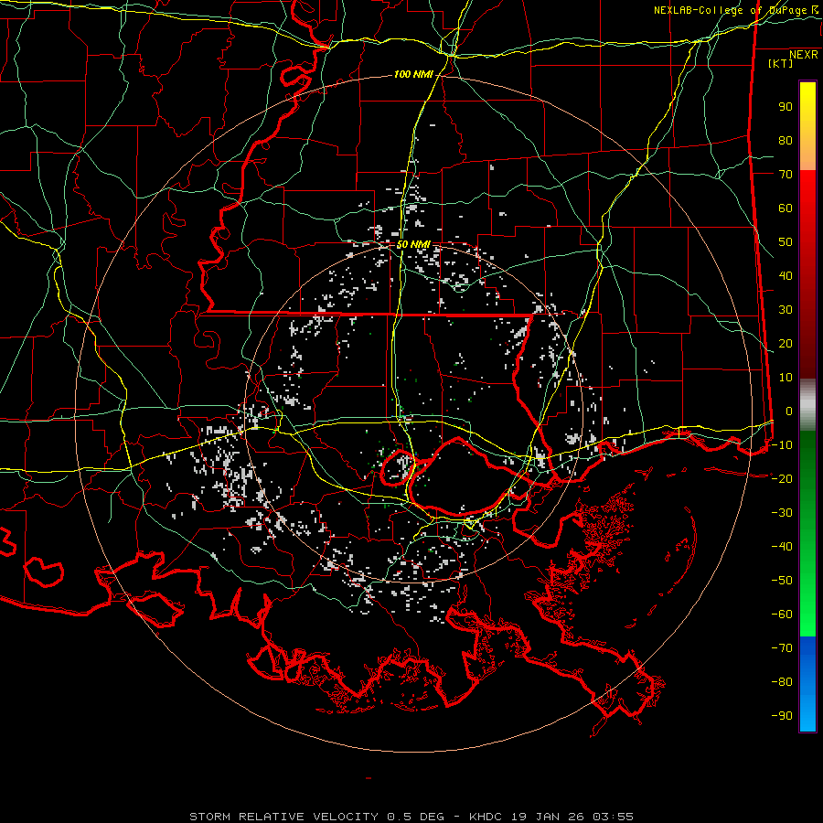
Task: Click the -50 value on the velocity scale
Action: pos(782,581)
